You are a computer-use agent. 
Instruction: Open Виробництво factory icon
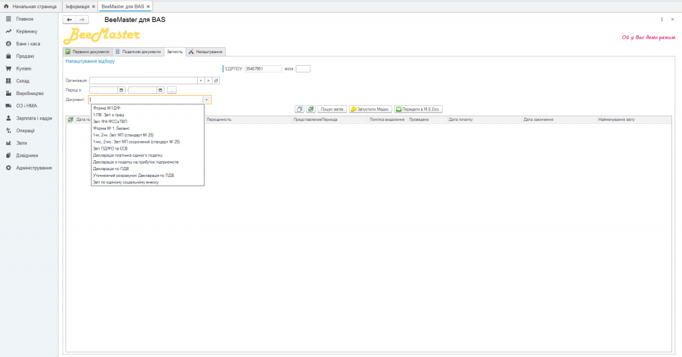pyautogui.click(x=8, y=93)
